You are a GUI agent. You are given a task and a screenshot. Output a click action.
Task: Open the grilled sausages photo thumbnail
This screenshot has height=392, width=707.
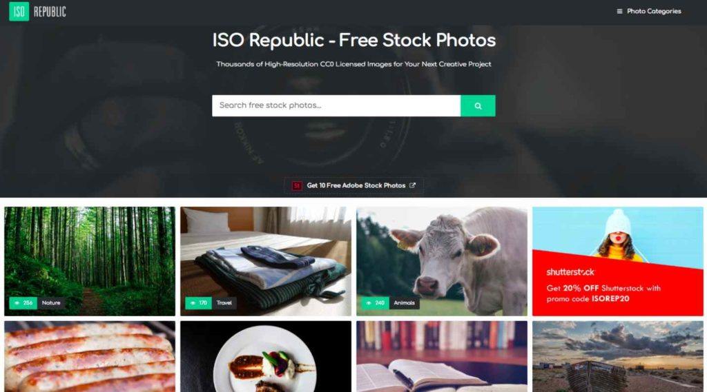click(x=90, y=356)
